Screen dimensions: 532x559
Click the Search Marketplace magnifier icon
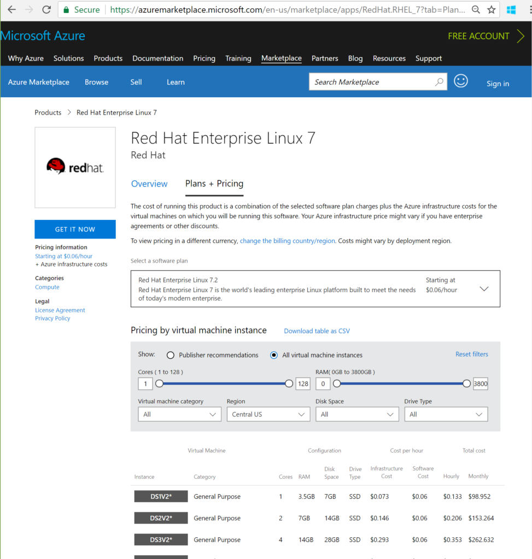click(x=439, y=82)
